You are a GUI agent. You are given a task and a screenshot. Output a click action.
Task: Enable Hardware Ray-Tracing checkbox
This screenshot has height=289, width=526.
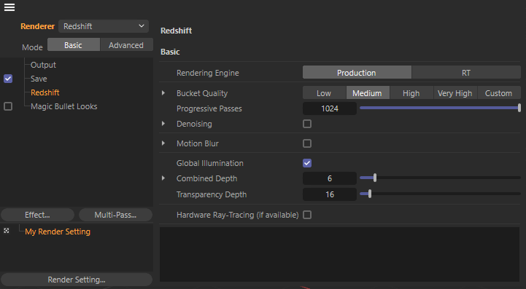307,215
